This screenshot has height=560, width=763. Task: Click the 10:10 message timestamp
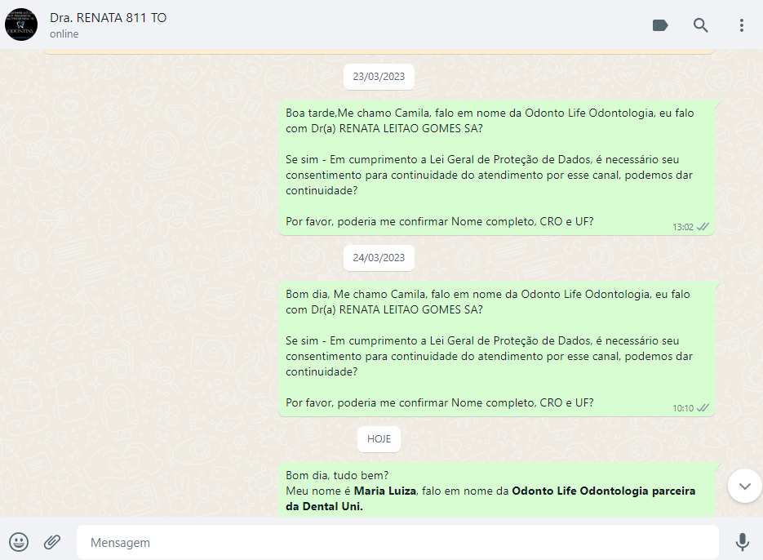point(683,408)
